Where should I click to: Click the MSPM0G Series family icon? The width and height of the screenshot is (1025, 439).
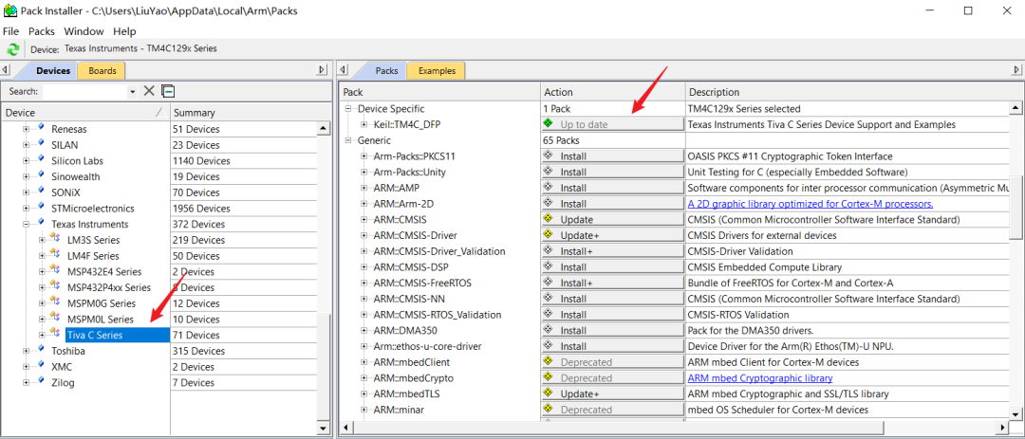pyautogui.click(x=56, y=303)
